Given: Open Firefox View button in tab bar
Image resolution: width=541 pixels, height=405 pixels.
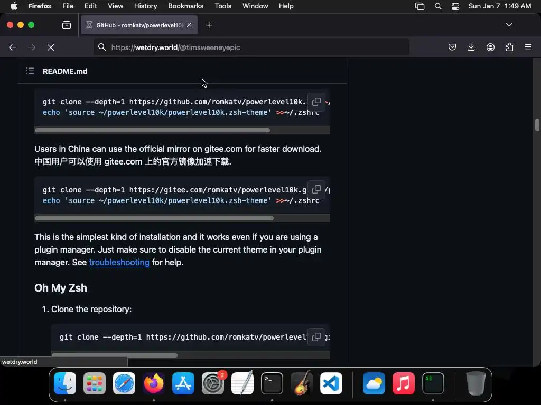Looking at the screenshot, I should 67,25.
